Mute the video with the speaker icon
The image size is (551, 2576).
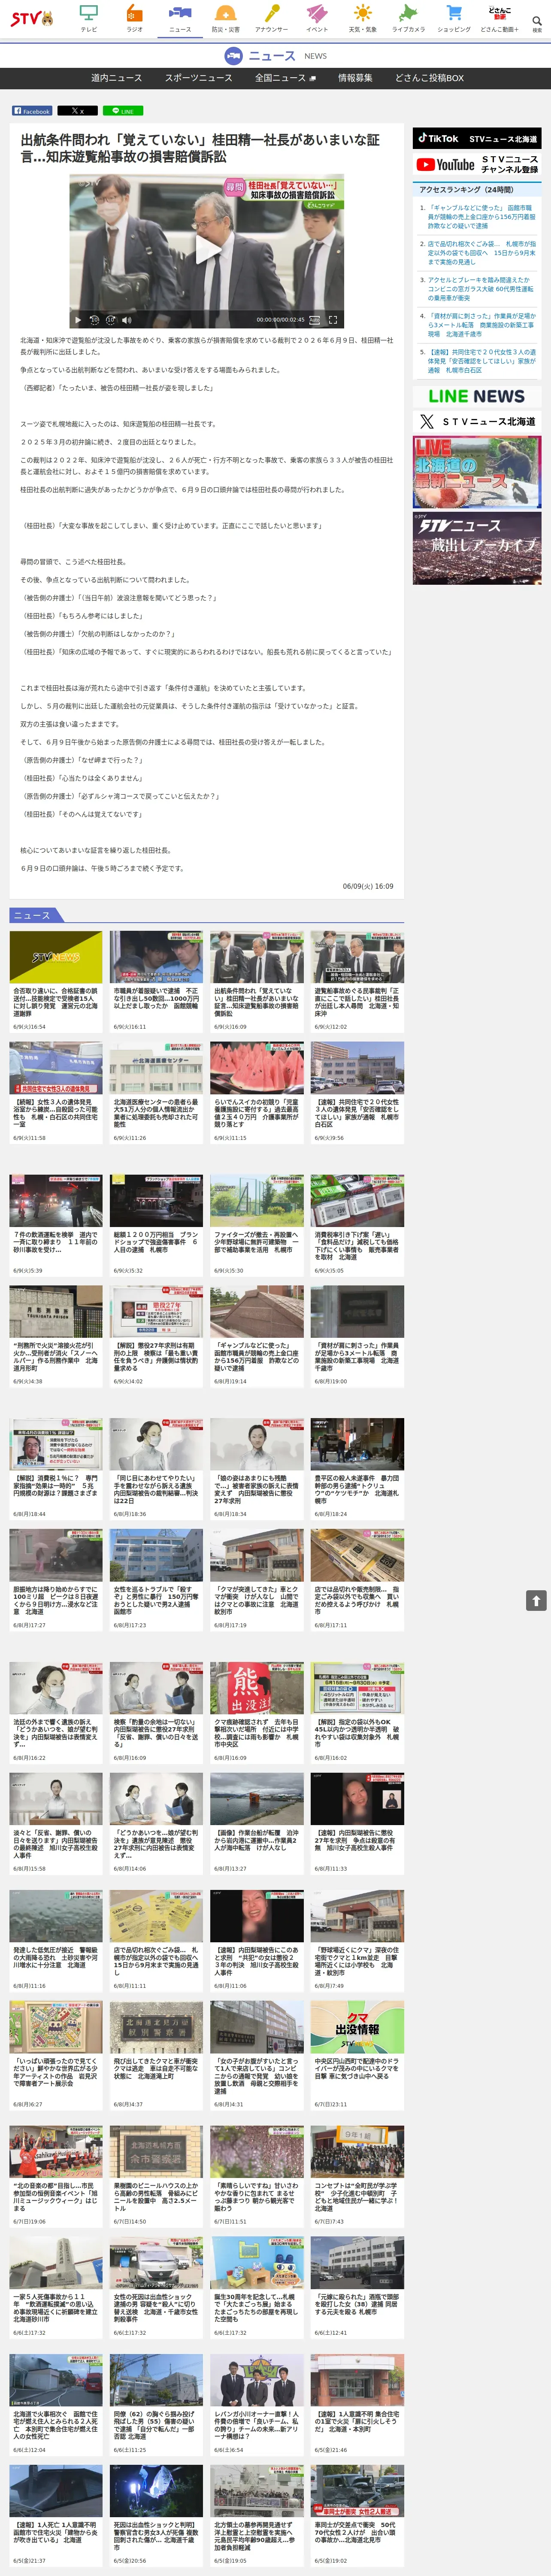click(x=126, y=320)
